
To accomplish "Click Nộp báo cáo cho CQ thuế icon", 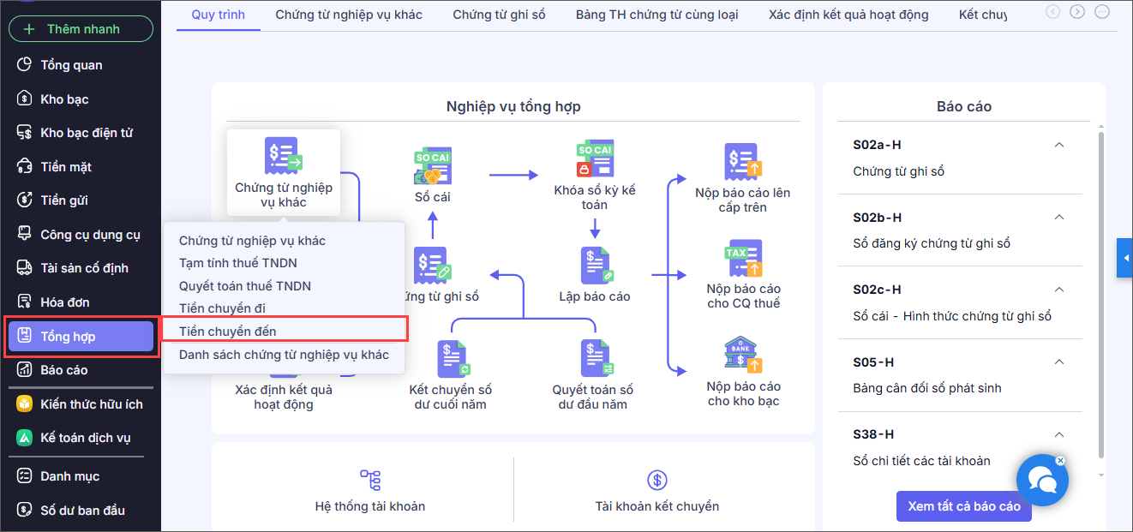I will pyautogui.click(x=743, y=258).
